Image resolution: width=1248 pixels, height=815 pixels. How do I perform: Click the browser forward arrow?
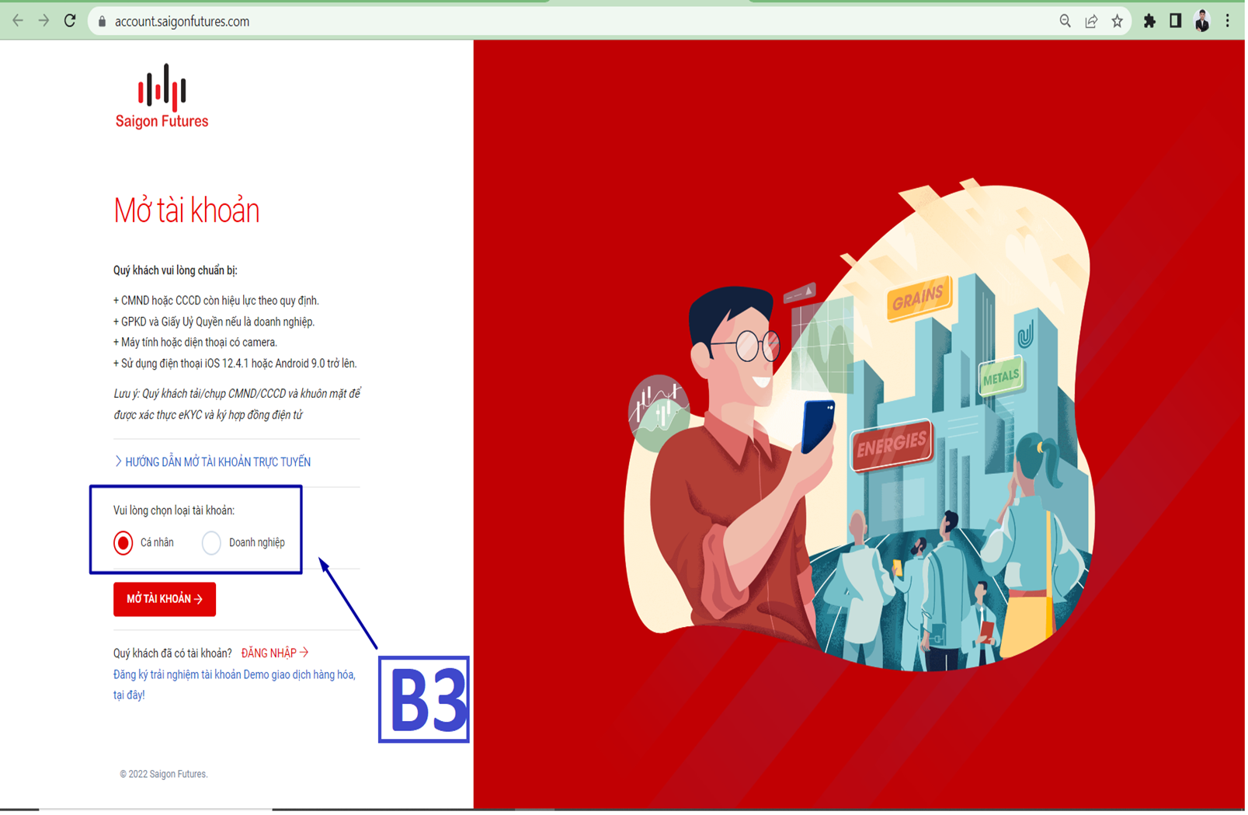point(44,21)
